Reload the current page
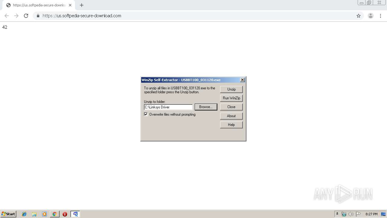 point(26,16)
